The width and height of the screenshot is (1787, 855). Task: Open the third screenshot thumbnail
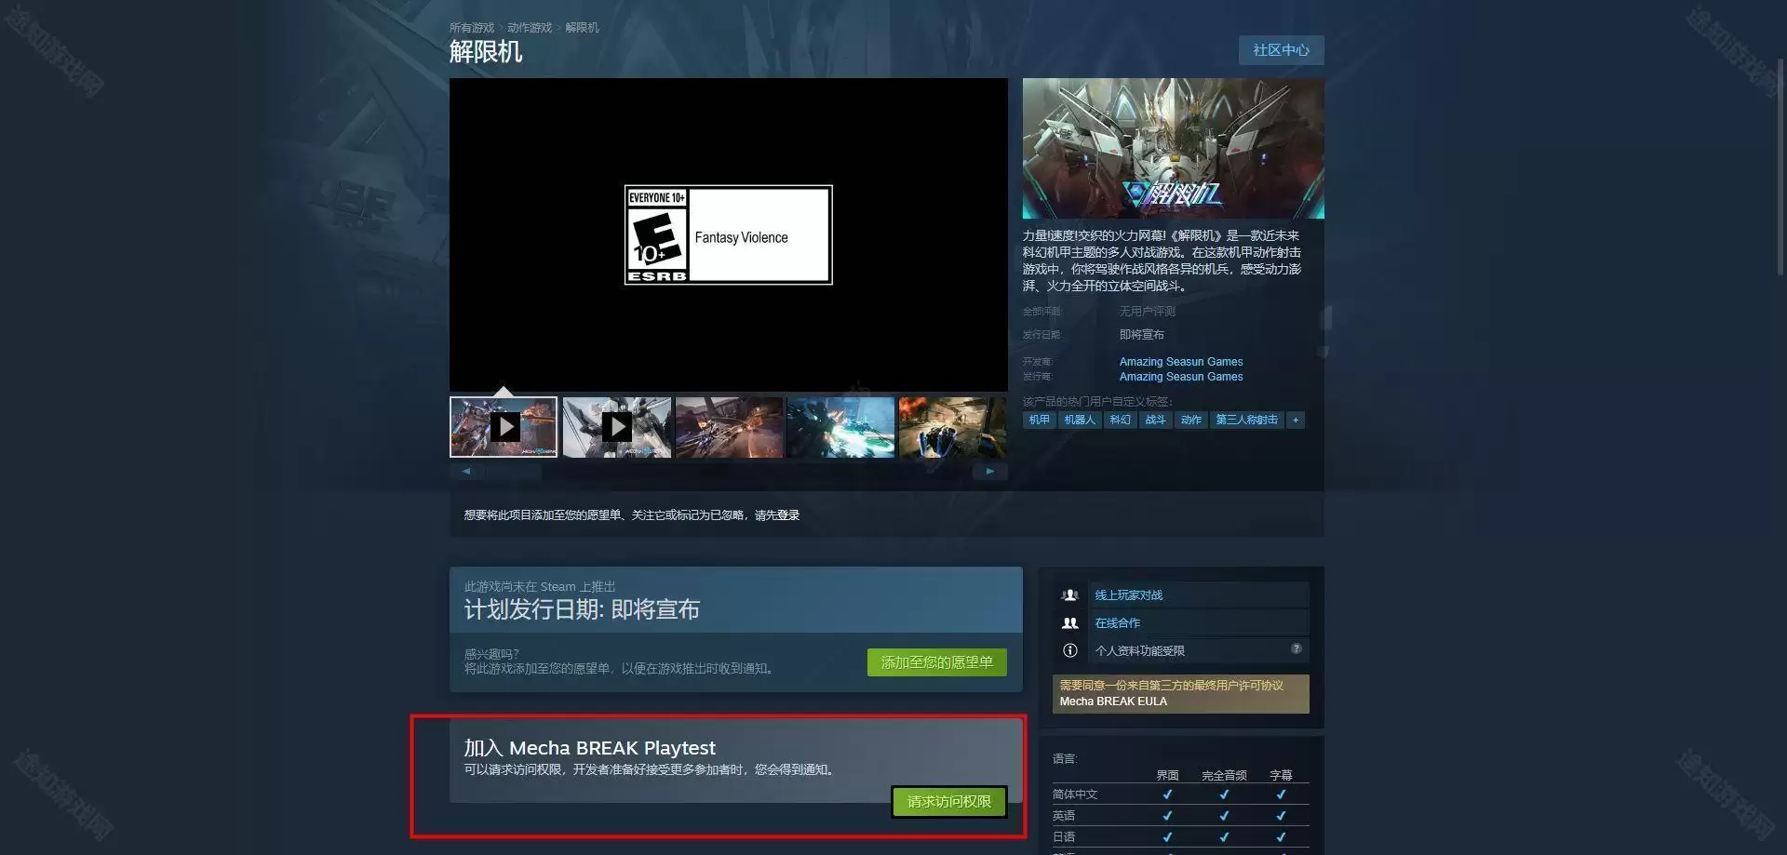(729, 427)
